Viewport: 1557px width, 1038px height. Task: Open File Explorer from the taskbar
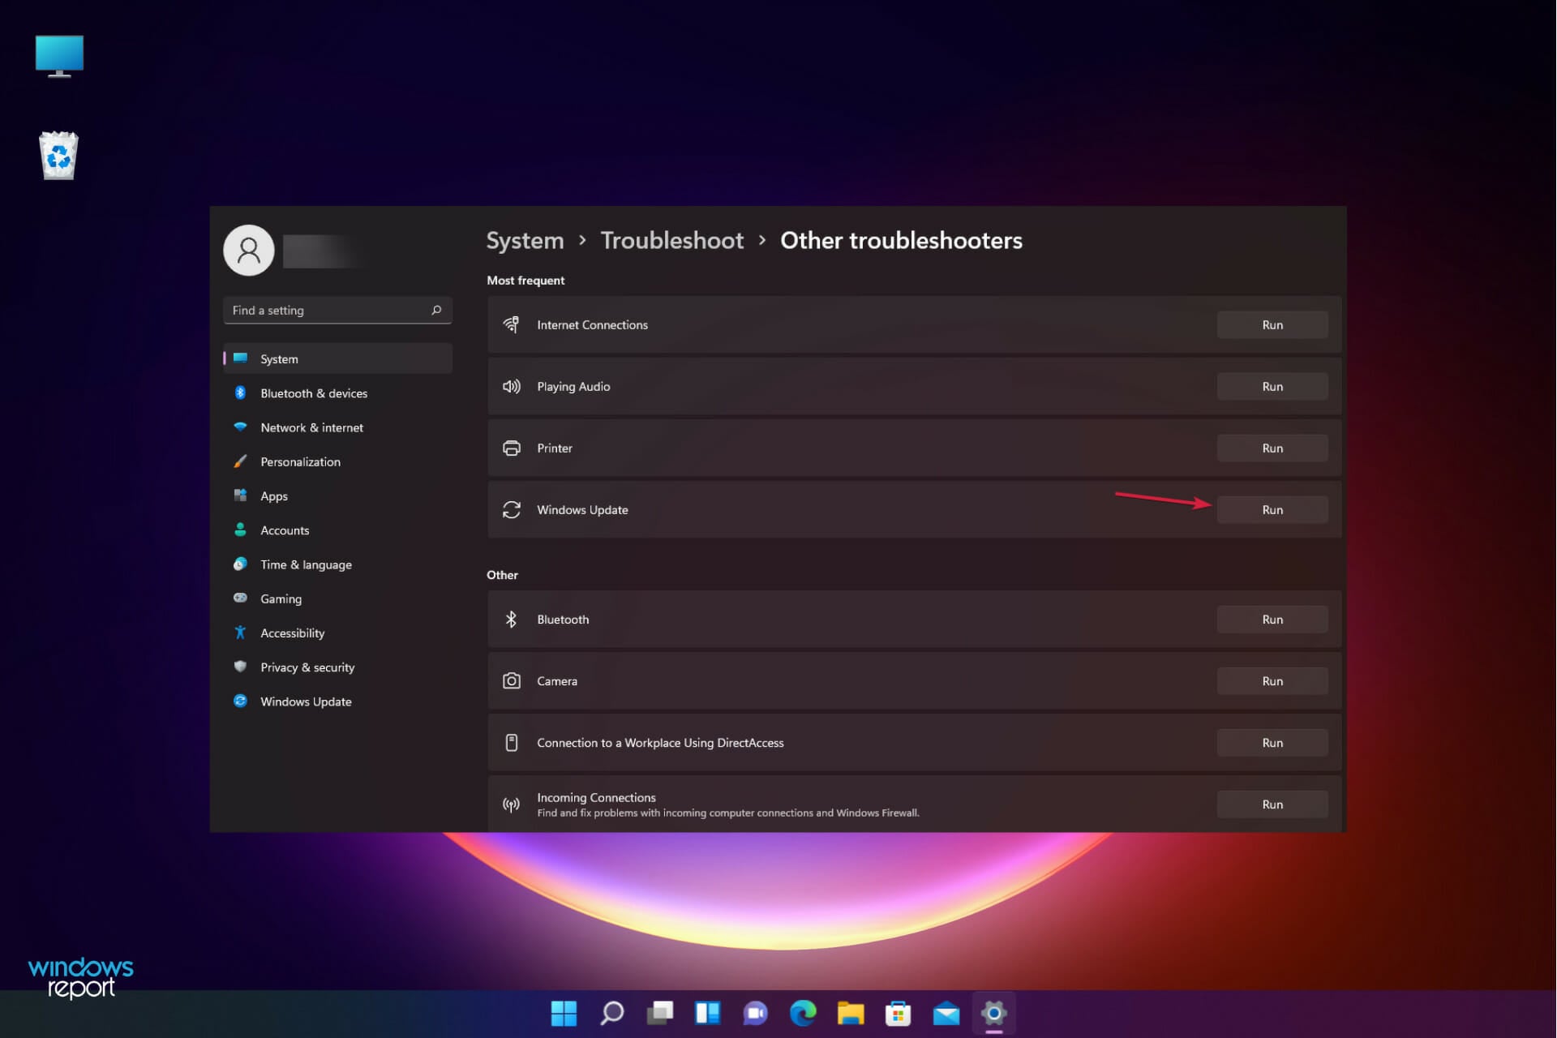[851, 1013]
